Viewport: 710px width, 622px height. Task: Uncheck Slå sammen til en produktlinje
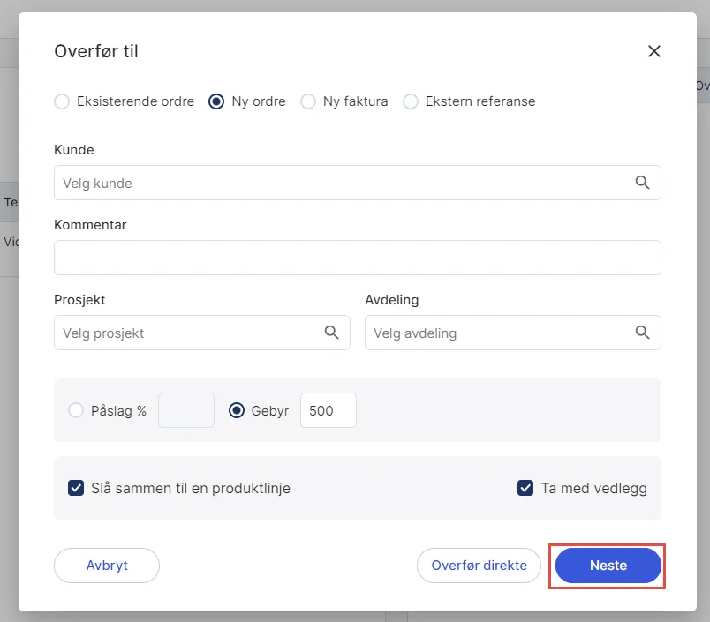pyautogui.click(x=76, y=488)
